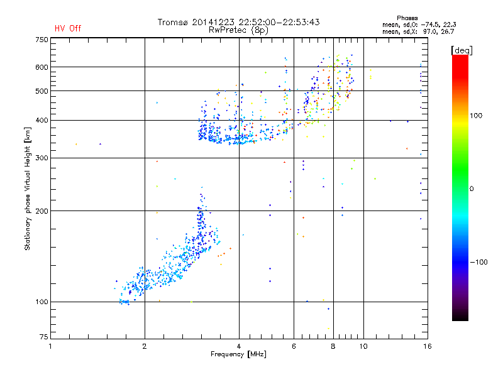The width and height of the screenshot is (503, 377).
Task: Select the 'mean, sd,O: -74.5, 22.3' line
Action: click(419, 25)
